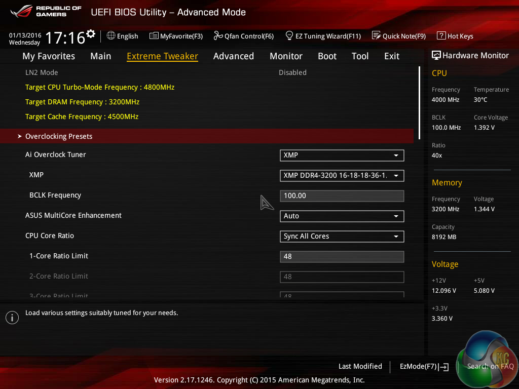Click the CPU Core Ratio label
Viewport: 519px width, 389px height.
click(50, 236)
